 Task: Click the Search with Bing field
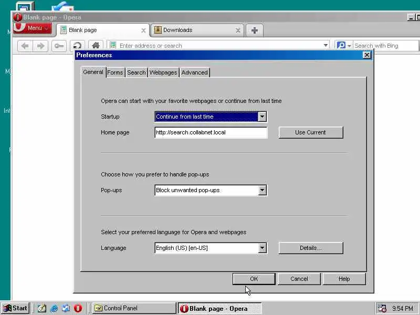pyautogui.click(x=385, y=46)
